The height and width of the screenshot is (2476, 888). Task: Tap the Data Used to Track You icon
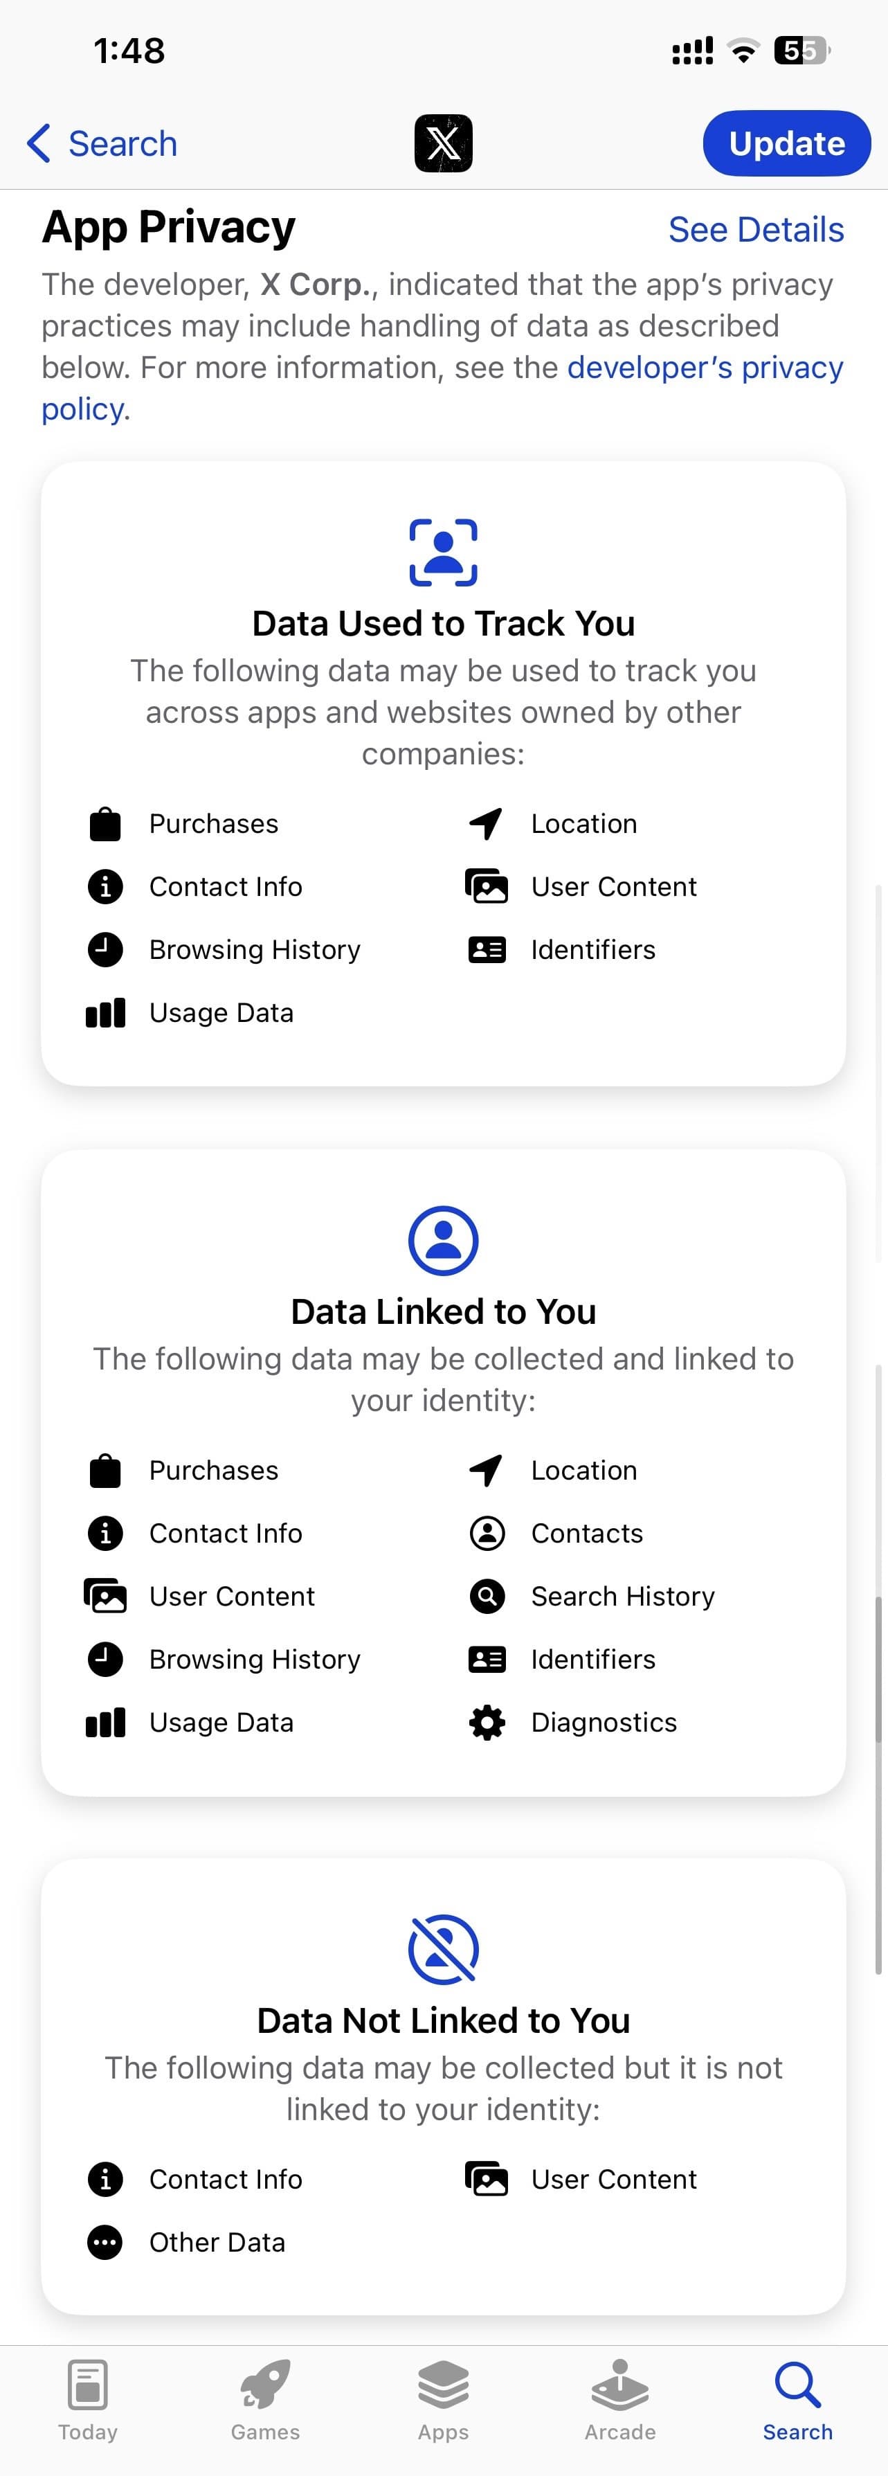(443, 553)
